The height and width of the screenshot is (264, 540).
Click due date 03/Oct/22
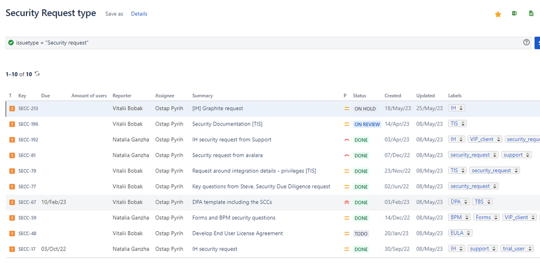click(x=54, y=249)
